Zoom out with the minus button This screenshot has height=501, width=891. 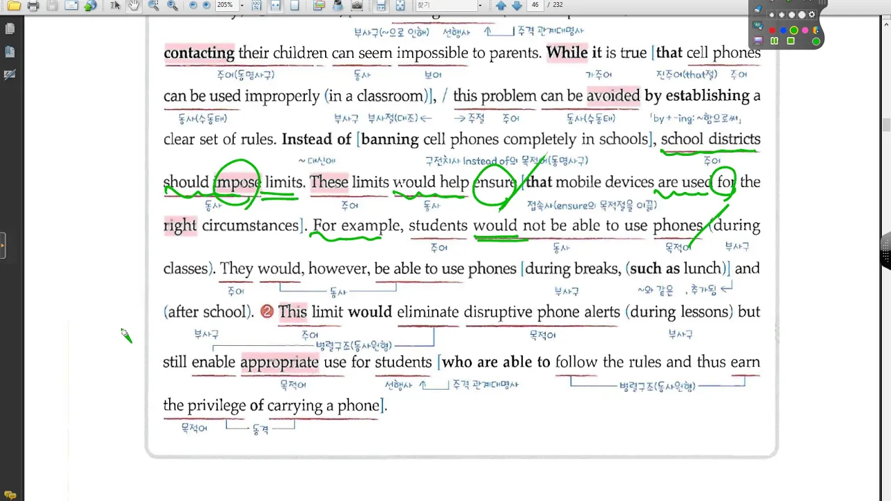[x=193, y=6]
